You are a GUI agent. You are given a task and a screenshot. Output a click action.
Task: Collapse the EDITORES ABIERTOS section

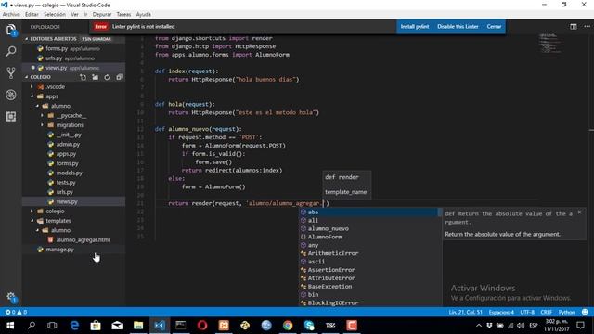(73, 39)
